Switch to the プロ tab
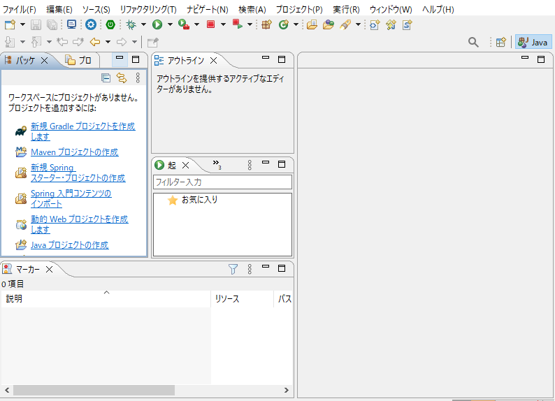The width and height of the screenshot is (555, 401). [78, 60]
